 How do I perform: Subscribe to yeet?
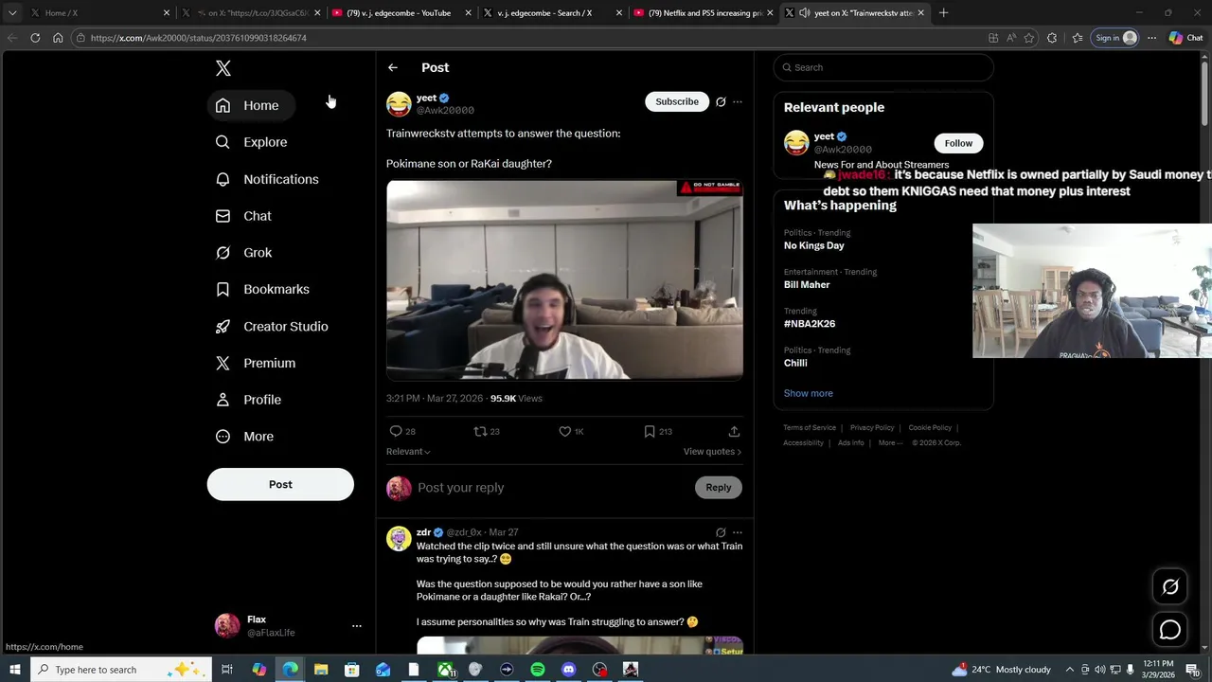point(677,101)
